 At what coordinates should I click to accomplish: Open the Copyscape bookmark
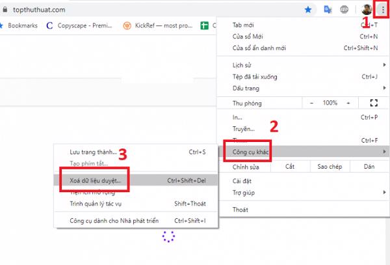[x=73, y=26]
